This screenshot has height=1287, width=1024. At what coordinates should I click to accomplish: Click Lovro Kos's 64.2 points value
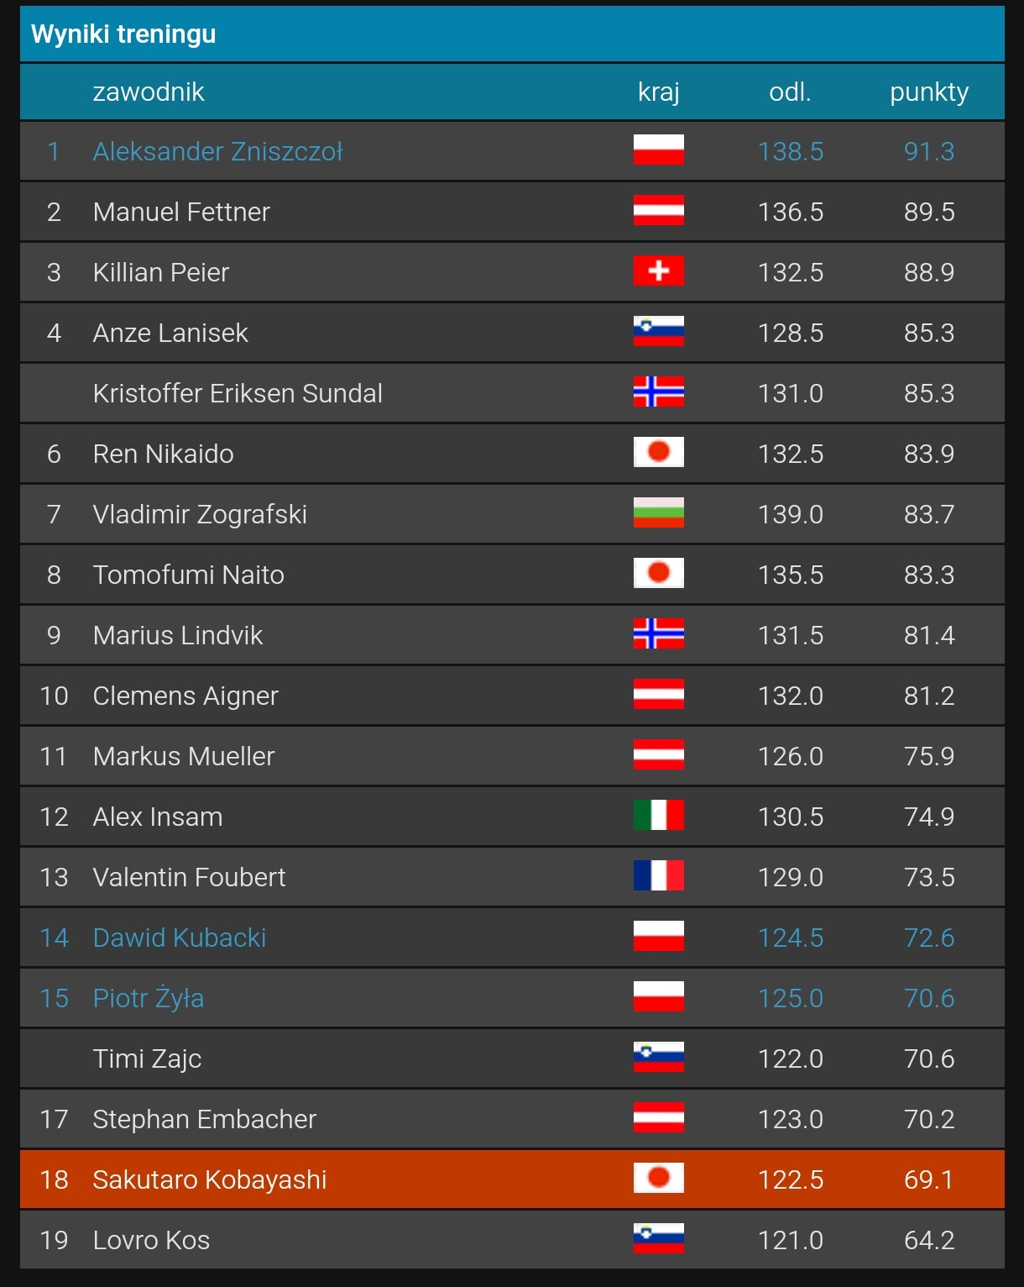point(928,1240)
